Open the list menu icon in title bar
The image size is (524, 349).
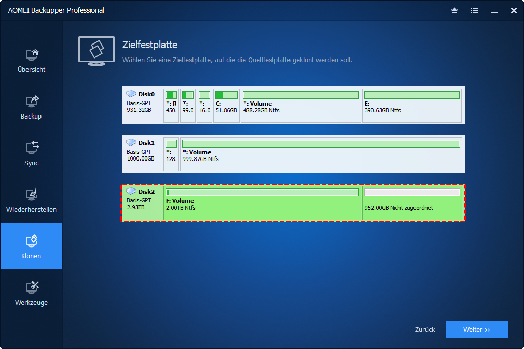click(474, 11)
